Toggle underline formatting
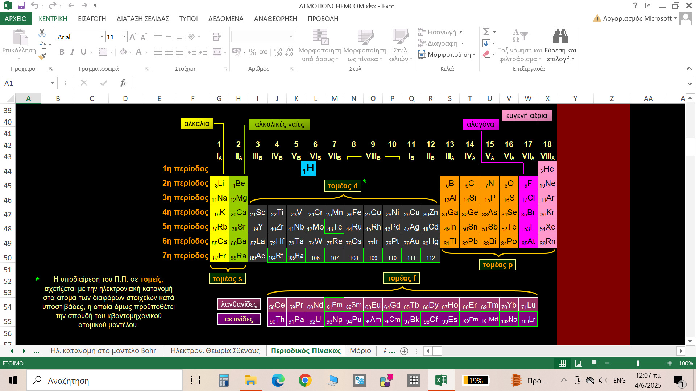Screen dimensions: 696x391 click(83, 52)
